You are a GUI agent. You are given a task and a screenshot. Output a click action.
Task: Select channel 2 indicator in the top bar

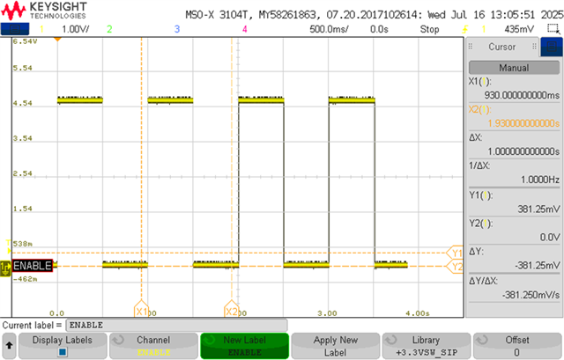(x=109, y=29)
